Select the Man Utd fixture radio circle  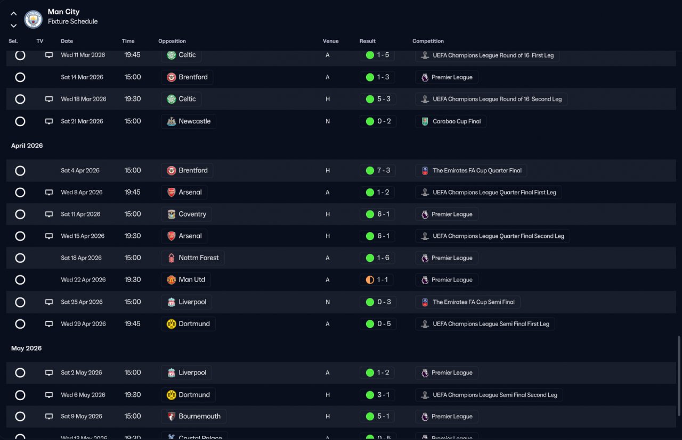click(x=20, y=280)
